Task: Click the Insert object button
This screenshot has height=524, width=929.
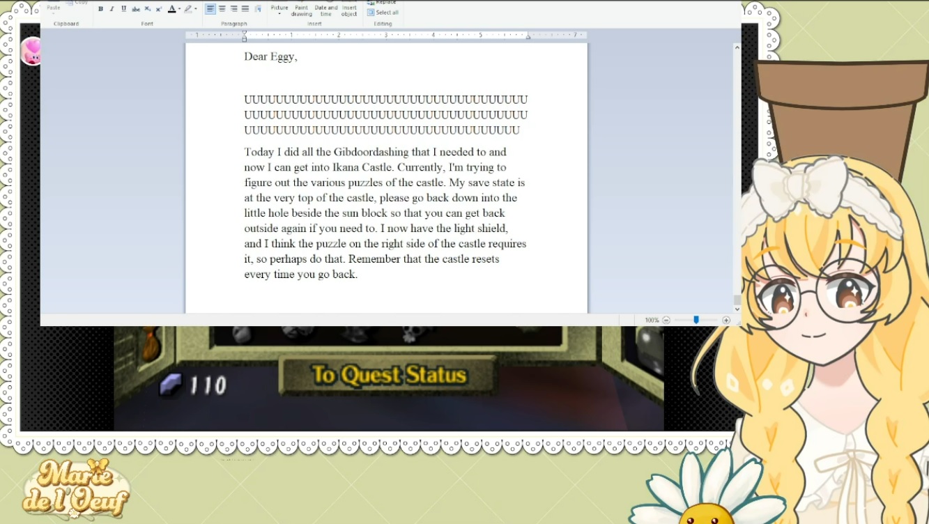Action: tap(349, 10)
